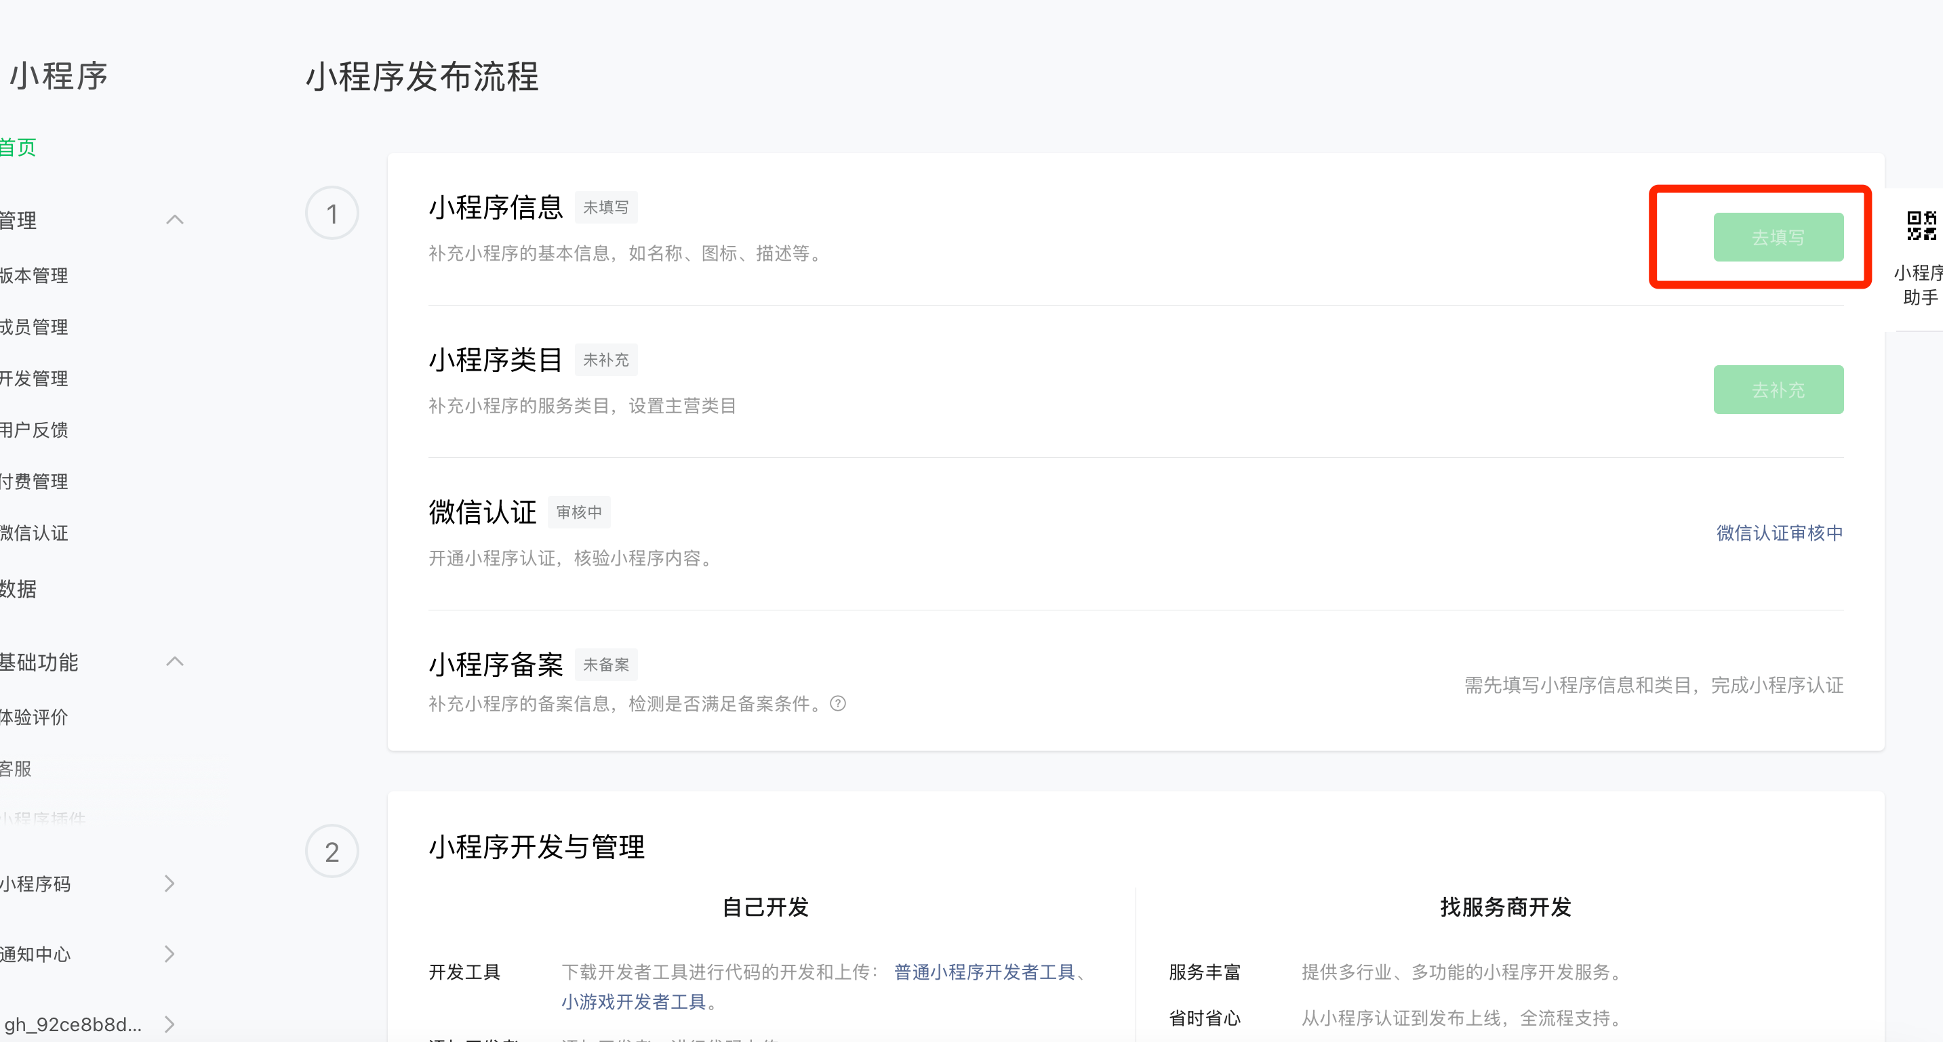Open the 微信认证审核中 link
Screen dimensions: 1943x1042
(1780, 533)
